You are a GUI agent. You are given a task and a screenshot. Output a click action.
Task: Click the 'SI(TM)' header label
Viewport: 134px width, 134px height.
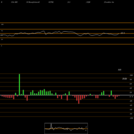point(51,2)
